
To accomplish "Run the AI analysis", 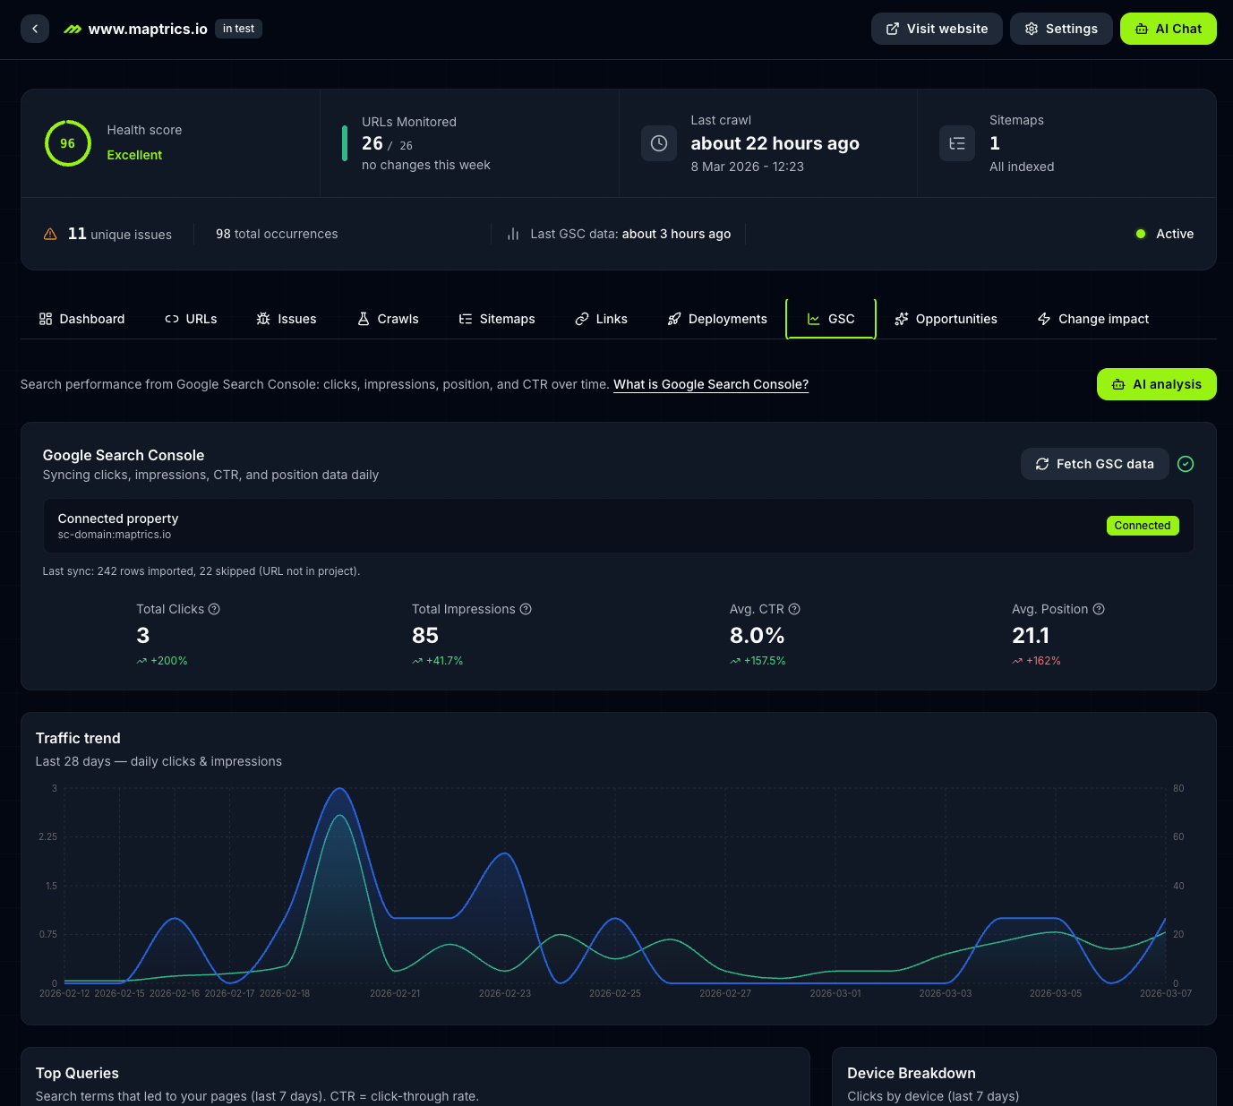I will point(1157,384).
